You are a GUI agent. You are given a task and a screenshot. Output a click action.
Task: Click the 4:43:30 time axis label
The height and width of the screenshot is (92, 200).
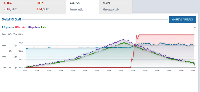(25, 71)
